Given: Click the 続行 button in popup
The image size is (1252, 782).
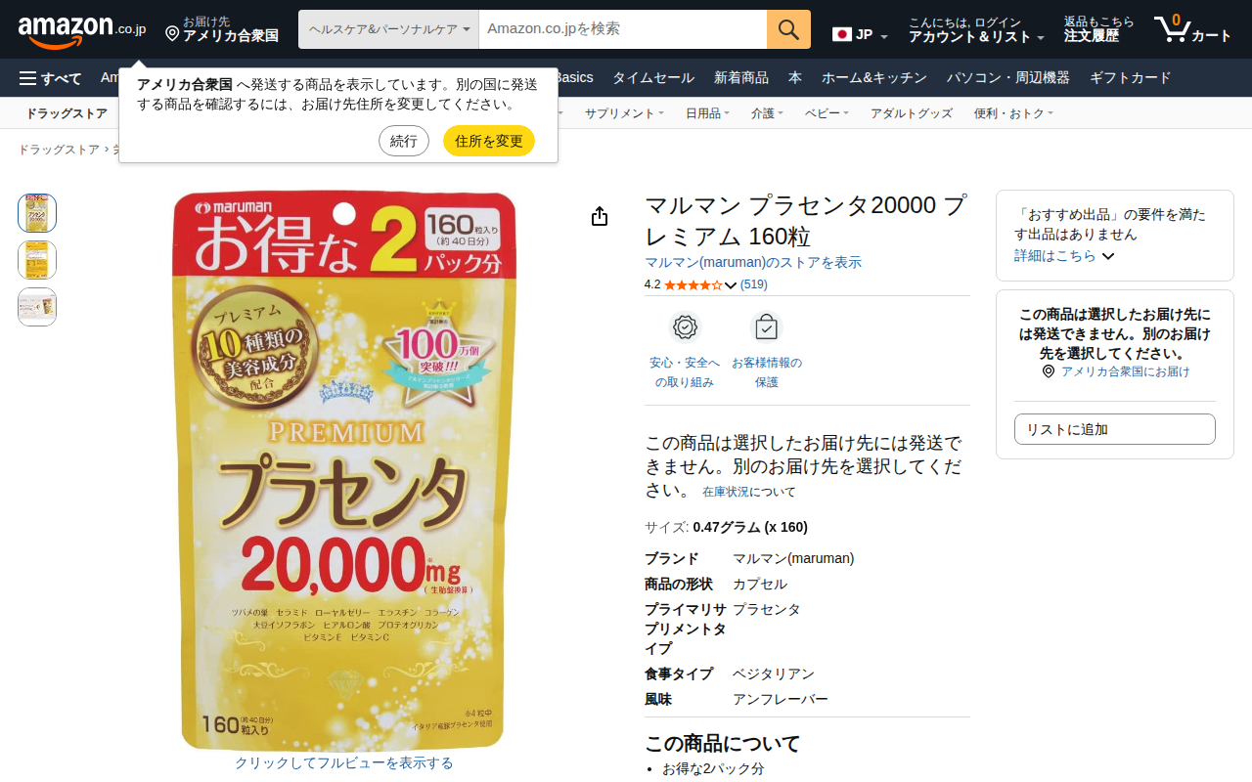Looking at the screenshot, I should (x=404, y=141).
